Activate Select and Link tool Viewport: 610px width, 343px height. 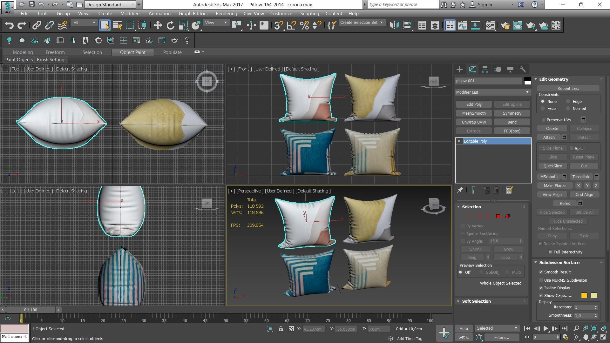37,25
